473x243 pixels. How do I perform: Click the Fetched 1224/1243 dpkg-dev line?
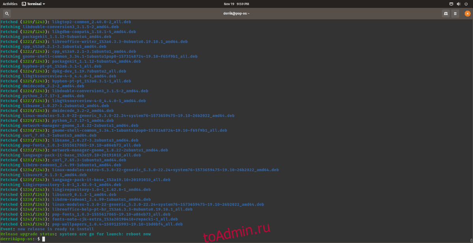click(x=63, y=71)
